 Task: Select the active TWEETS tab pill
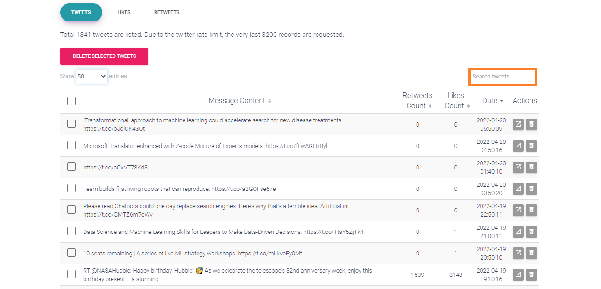coord(81,13)
